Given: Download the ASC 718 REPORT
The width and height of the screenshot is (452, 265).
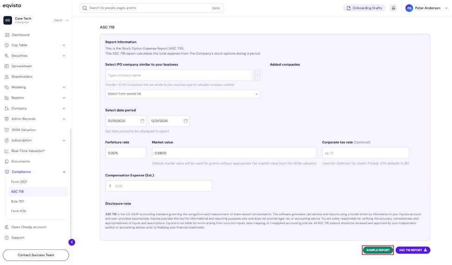Looking at the screenshot, I should pyautogui.click(x=413, y=250).
